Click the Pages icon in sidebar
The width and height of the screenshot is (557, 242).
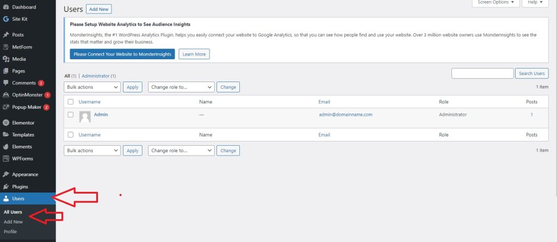[x=5, y=71]
